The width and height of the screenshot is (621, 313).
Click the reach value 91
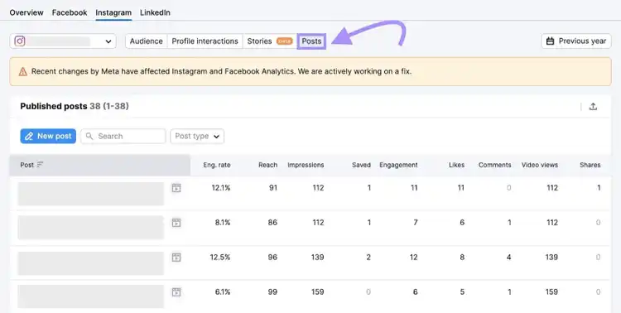point(273,188)
